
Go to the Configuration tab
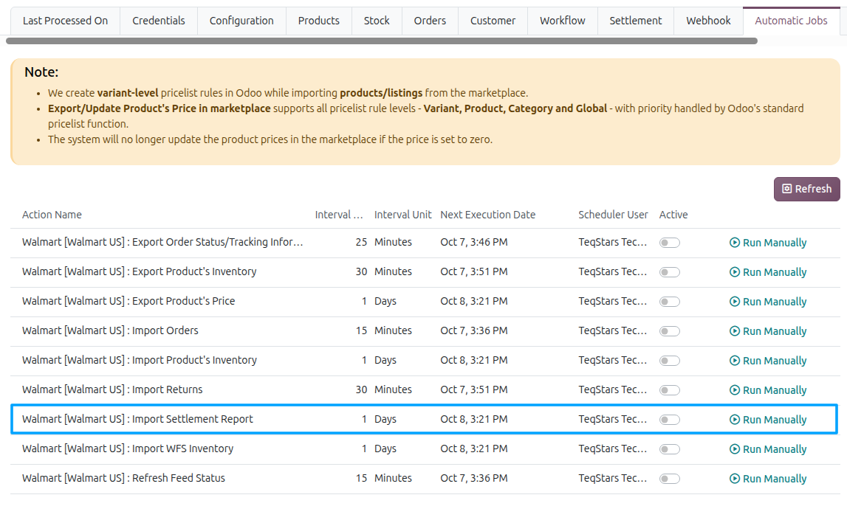point(241,21)
